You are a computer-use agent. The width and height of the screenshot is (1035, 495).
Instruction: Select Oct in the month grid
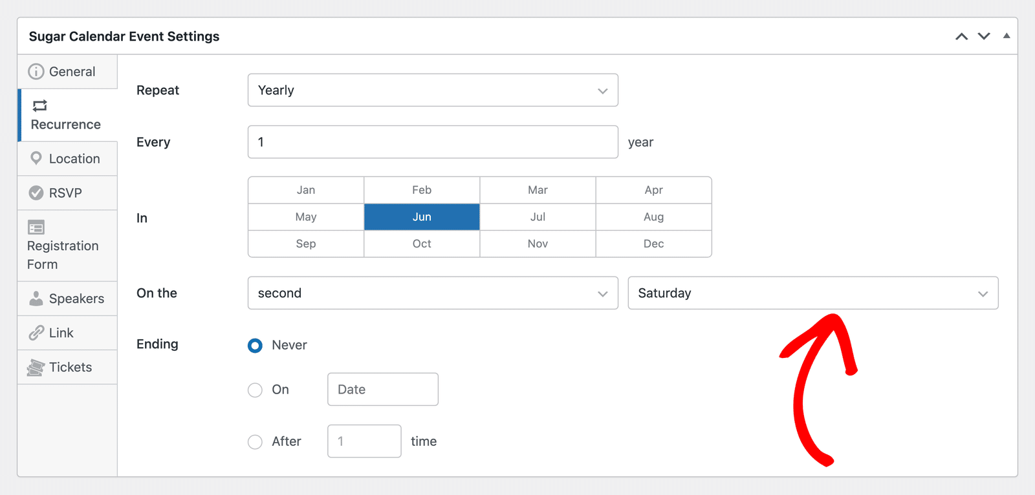pos(422,244)
